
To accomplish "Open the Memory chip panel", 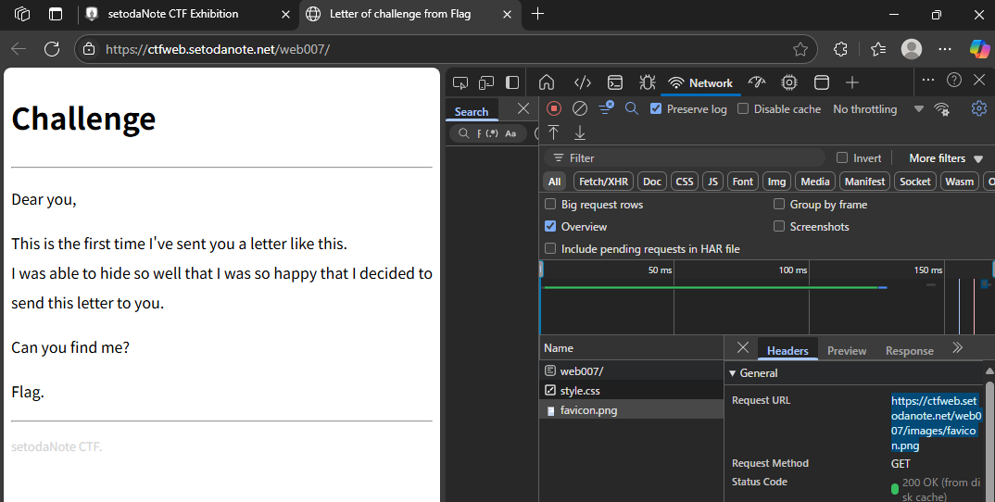I will [x=788, y=82].
